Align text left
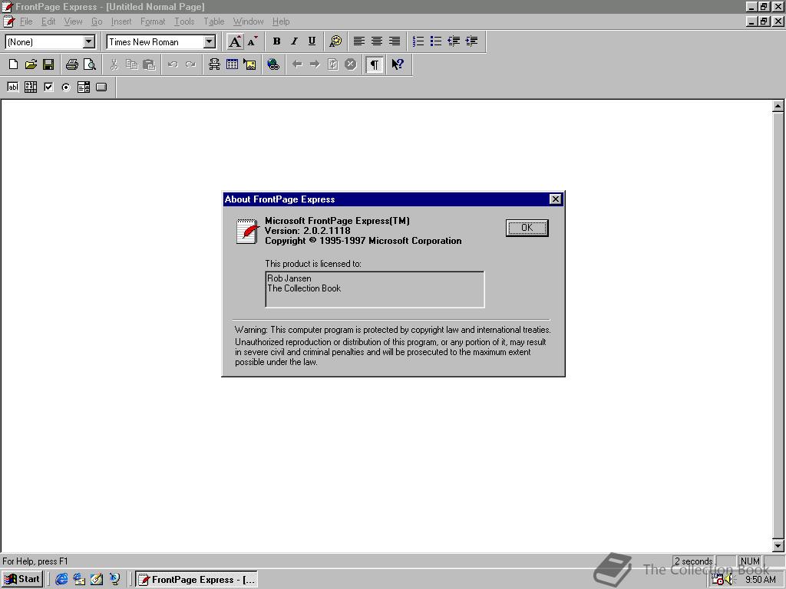The image size is (786, 589). point(359,41)
